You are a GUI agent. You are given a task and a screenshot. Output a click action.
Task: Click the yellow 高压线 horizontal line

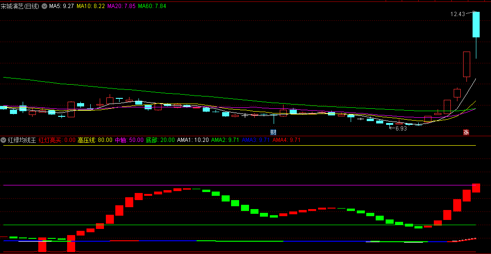coord(240,146)
